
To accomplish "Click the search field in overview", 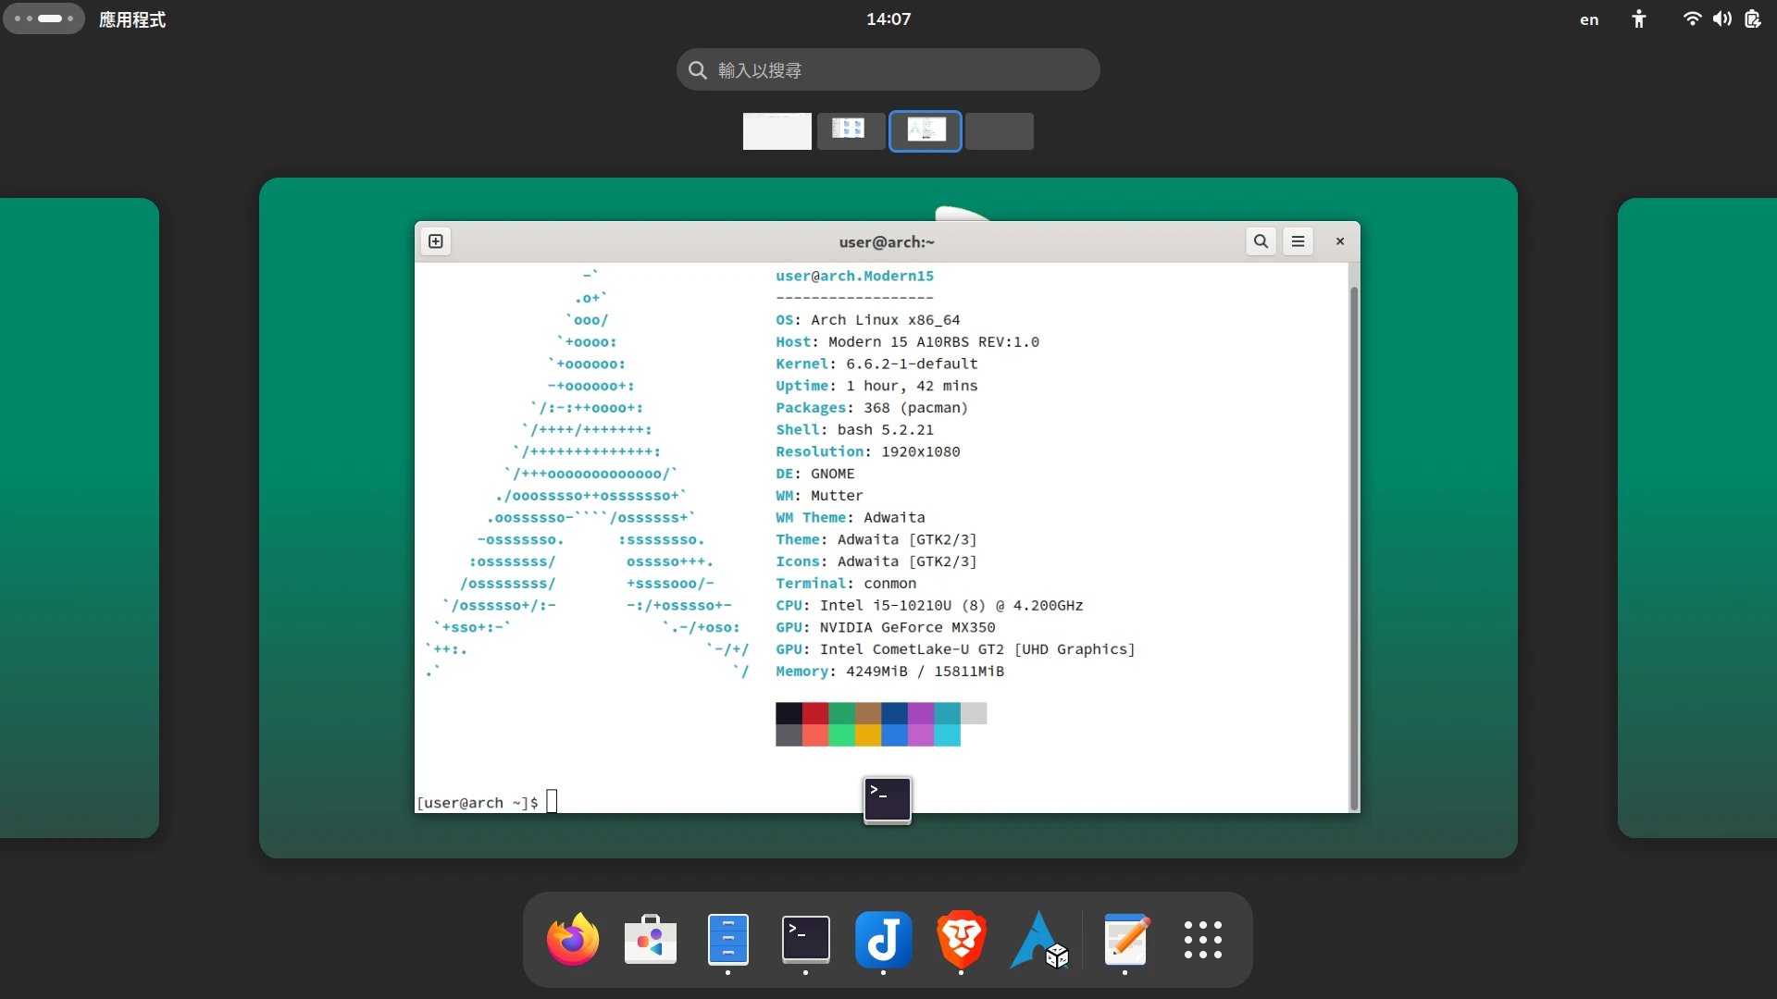I will [x=888, y=70].
